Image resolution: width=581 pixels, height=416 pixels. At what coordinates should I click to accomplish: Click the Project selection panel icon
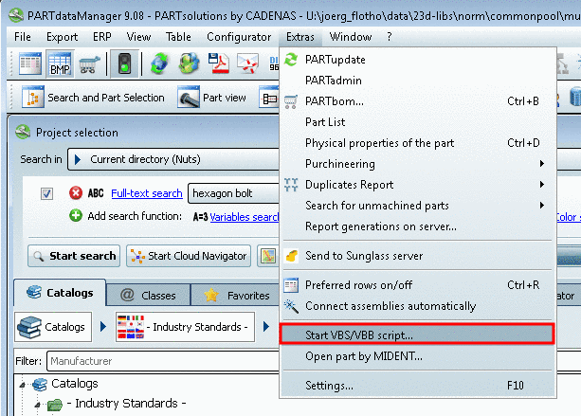click(23, 133)
